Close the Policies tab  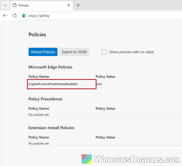[x=69, y=5]
